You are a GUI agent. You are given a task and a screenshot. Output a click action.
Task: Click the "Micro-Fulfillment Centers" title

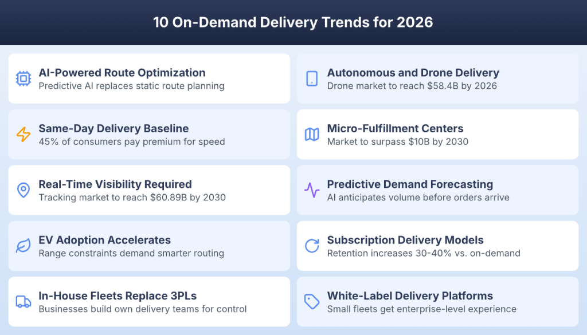pos(396,128)
